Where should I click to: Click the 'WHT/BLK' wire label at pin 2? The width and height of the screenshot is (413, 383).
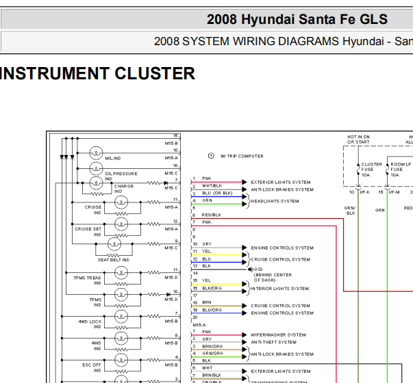tap(212, 186)
